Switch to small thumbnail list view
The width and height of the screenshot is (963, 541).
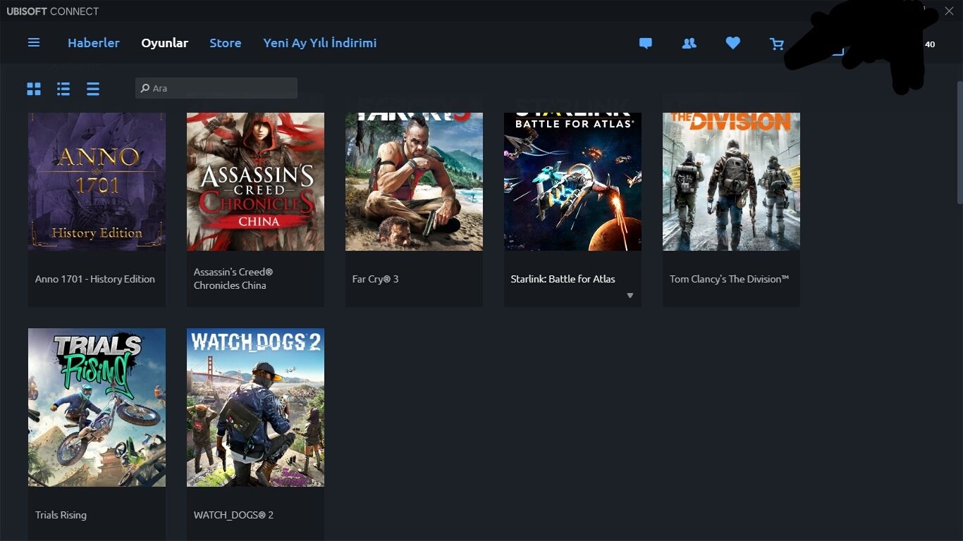(63, 89)
